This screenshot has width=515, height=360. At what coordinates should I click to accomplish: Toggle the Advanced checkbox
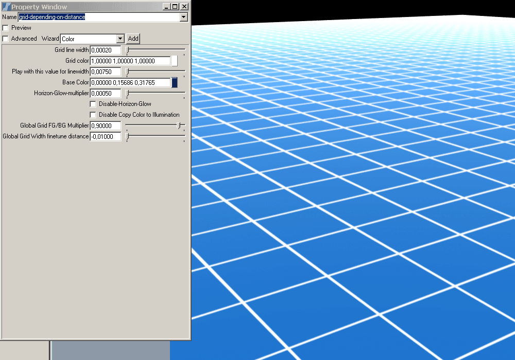(6, 39)
